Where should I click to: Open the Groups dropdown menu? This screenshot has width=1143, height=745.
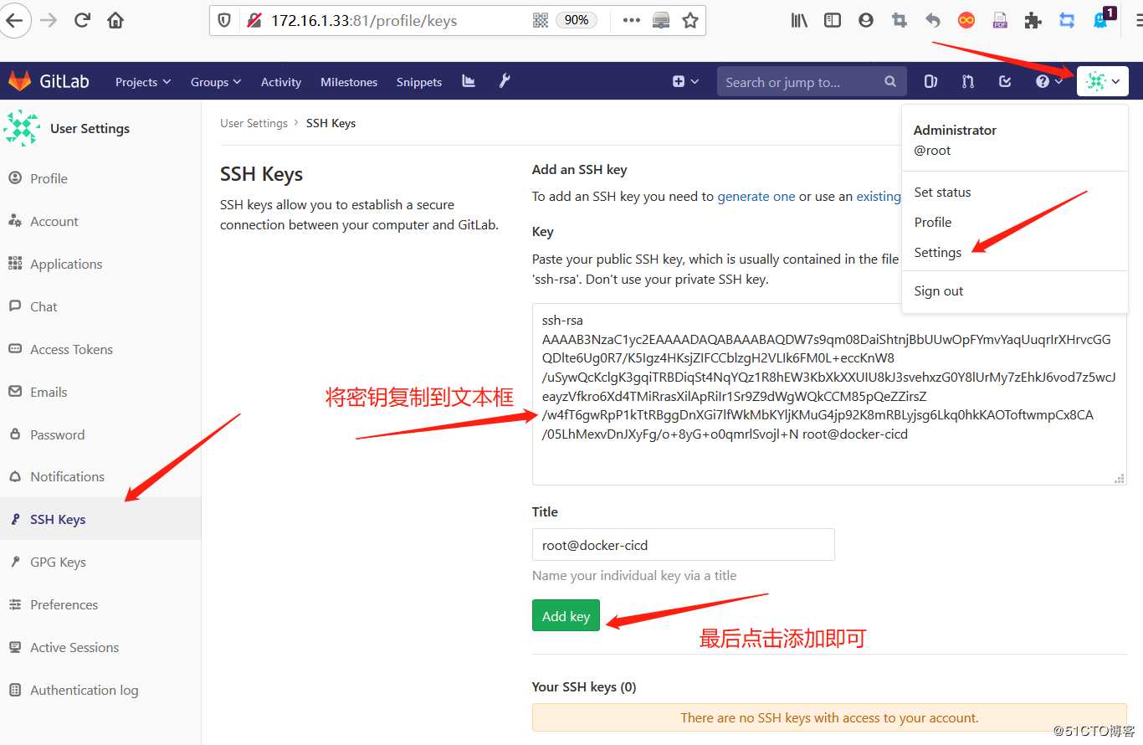[216, 82]
